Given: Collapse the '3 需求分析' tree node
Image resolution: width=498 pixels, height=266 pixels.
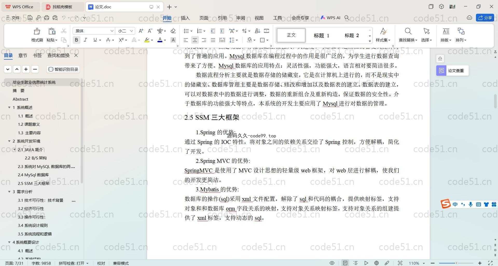Looking at the screenshot, I should [x=9, y=192].
